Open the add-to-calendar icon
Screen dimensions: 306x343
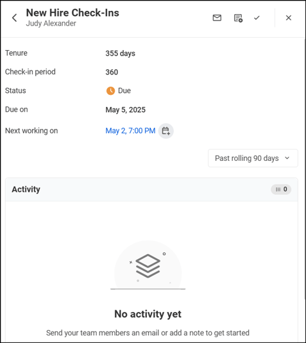(x=166, y=131)
